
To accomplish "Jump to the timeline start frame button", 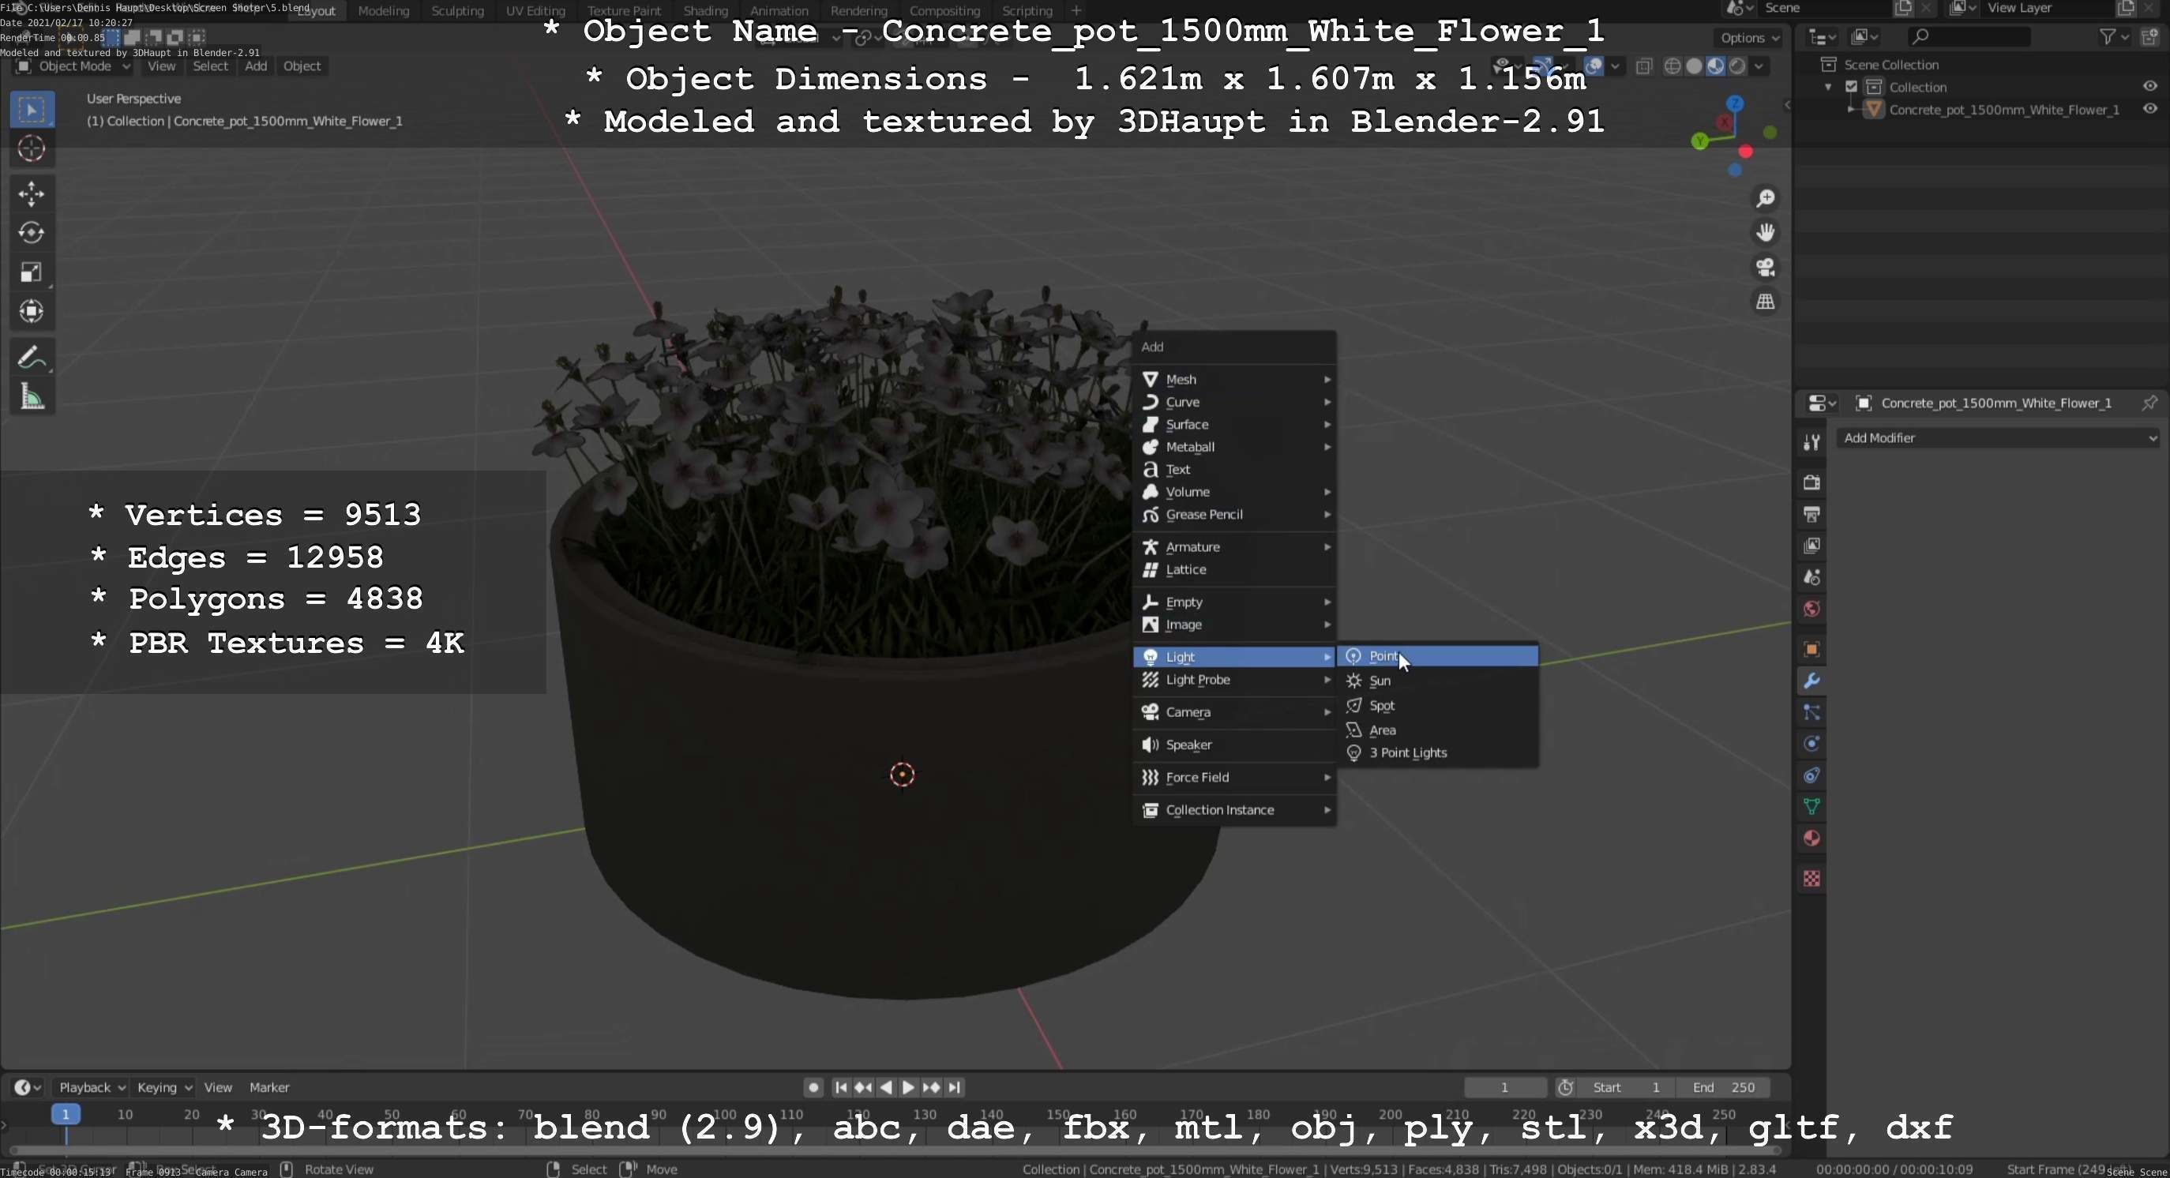I will [840, 1088].
